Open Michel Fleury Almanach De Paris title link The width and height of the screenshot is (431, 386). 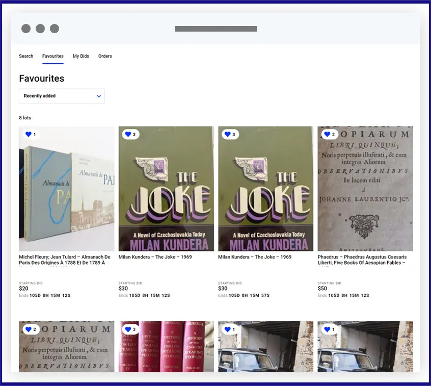pyautogui.click(x=65, y=260)
